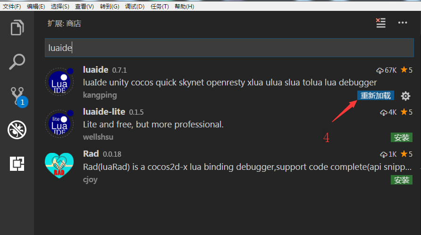Click the extension search box containing luaide

(x=229, y=48)
